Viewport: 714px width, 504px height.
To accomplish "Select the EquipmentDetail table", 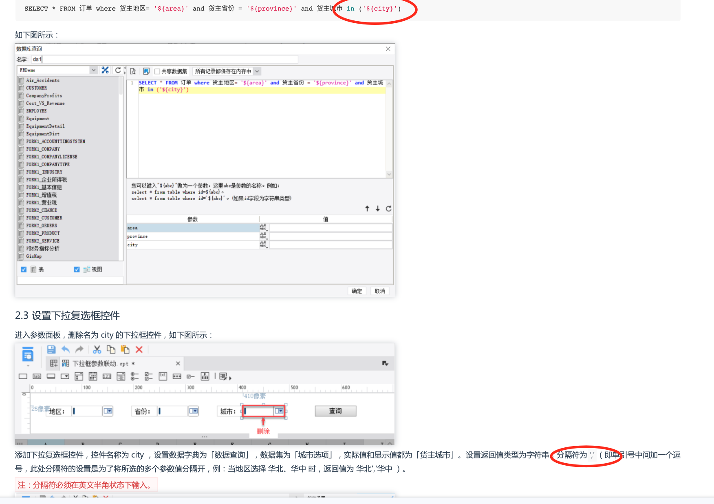I will [45, 126].
